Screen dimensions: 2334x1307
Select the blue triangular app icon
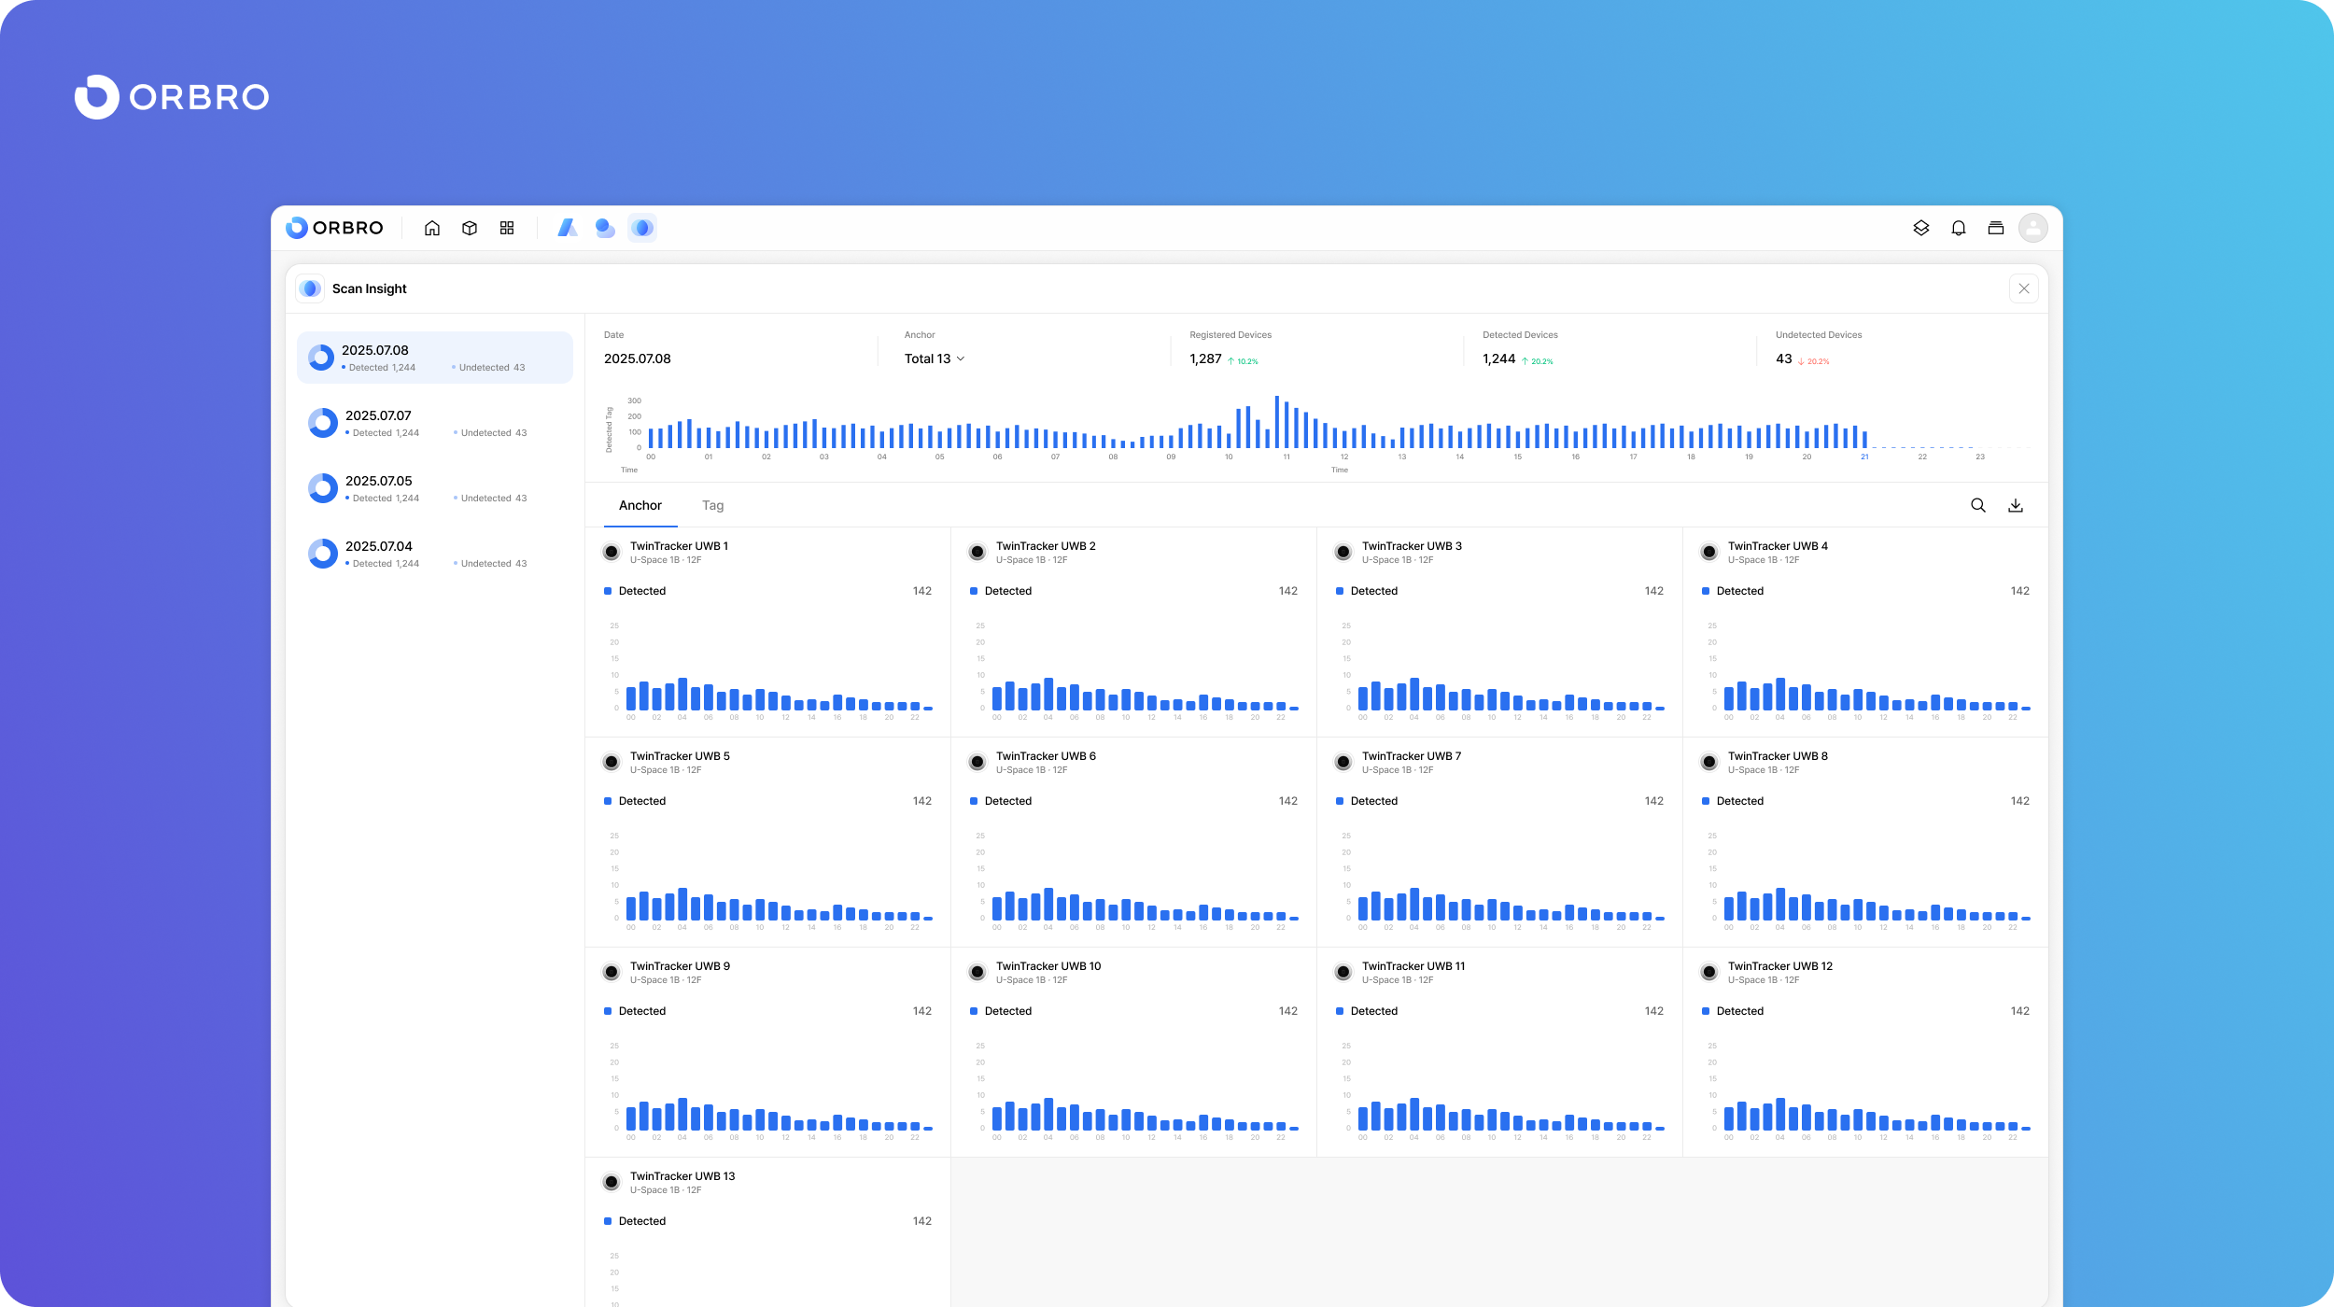(567, 228)
